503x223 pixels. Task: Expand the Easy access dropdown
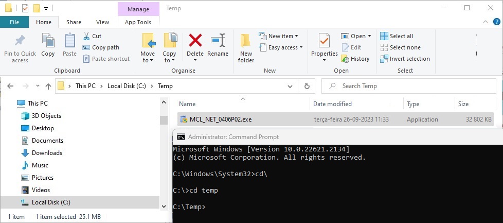click(301, 47)
